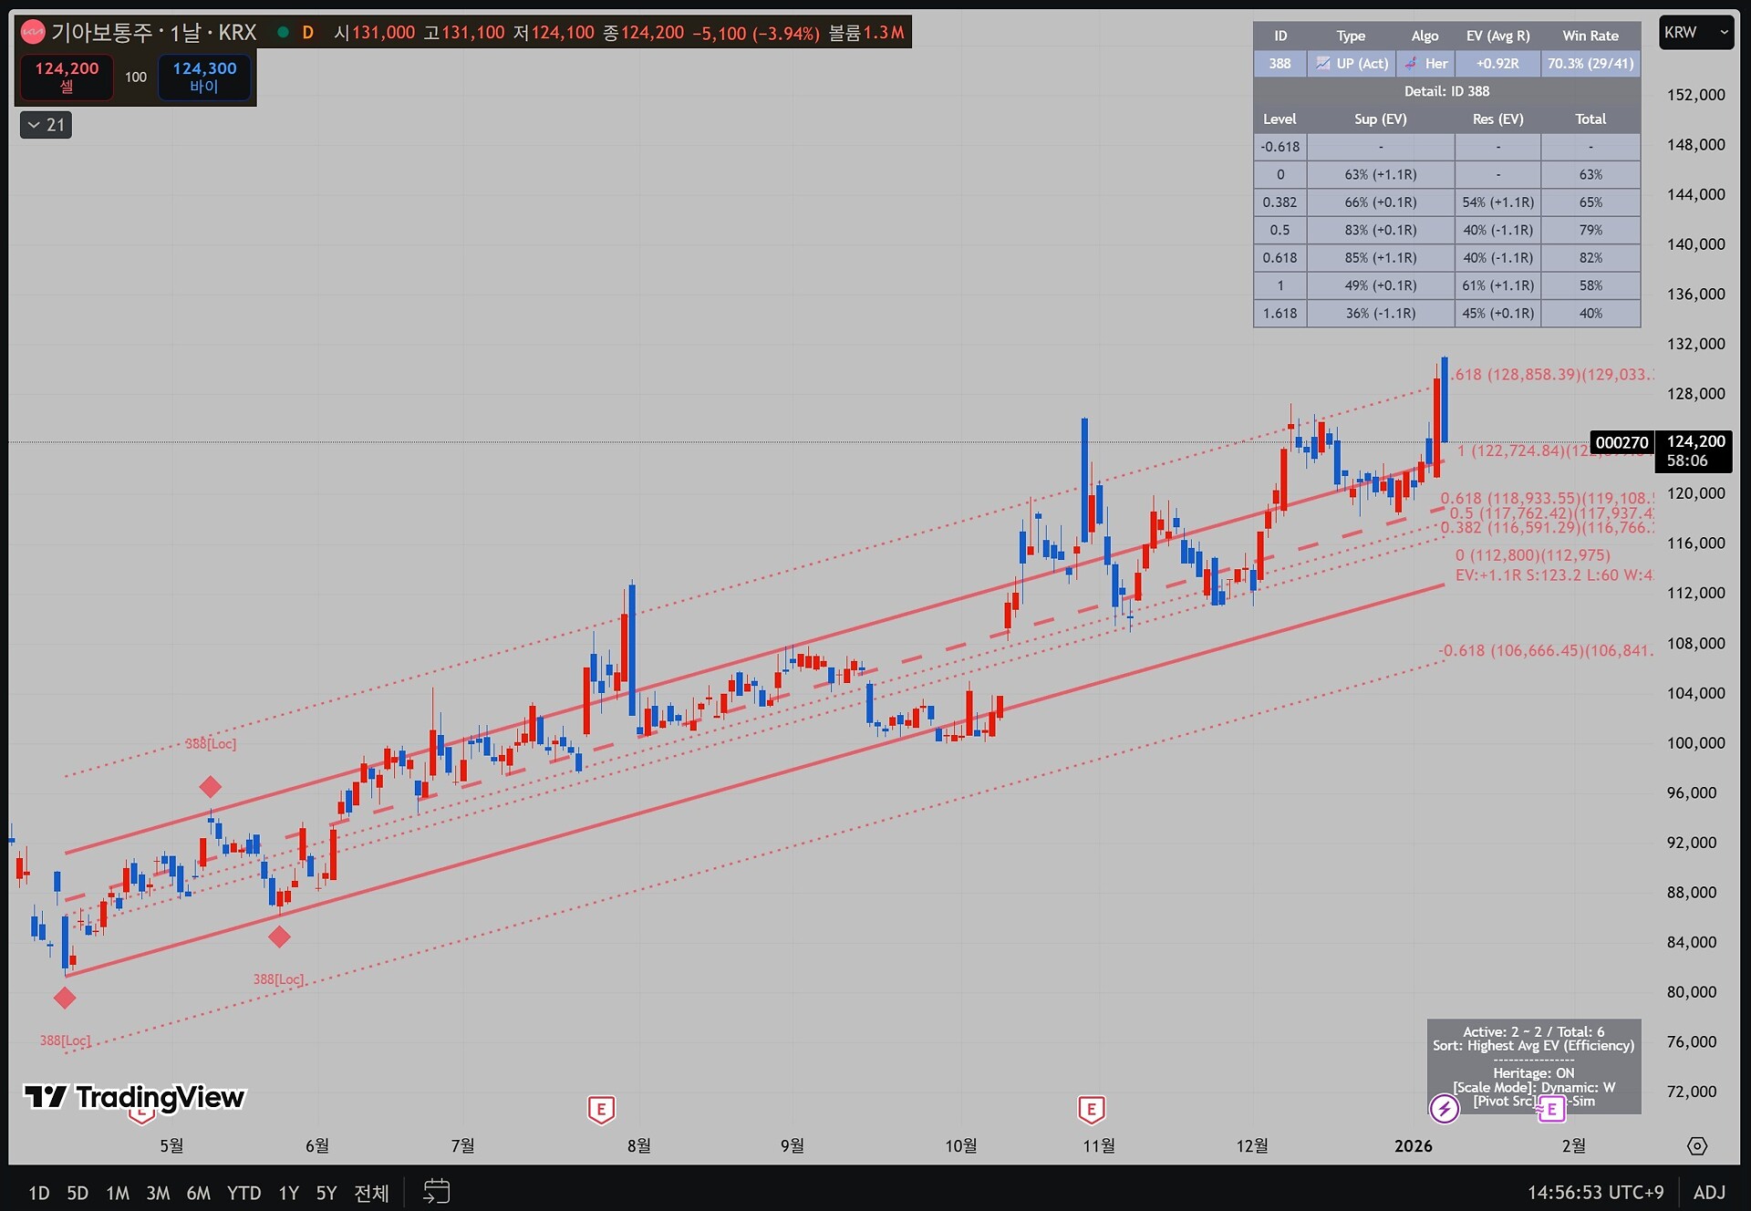Click the 100 order quantity field
This screenshot has width=1751, height=1211.
(136, 77)
